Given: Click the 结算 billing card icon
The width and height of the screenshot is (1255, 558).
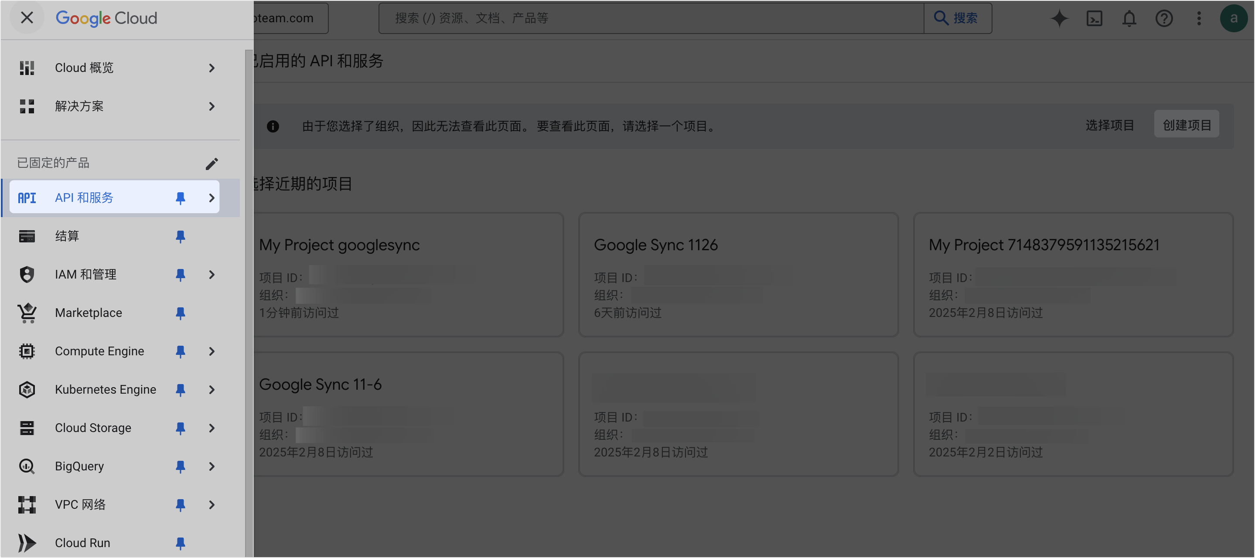Looking at the screenshot, I should tap(27, 236).
